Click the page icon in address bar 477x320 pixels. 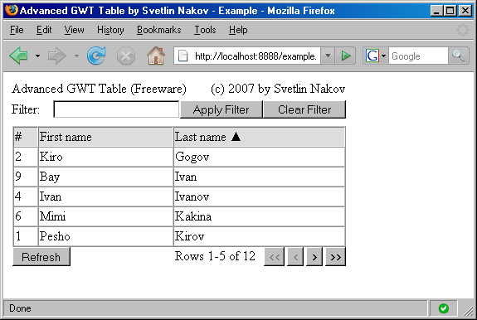point(183,56)
